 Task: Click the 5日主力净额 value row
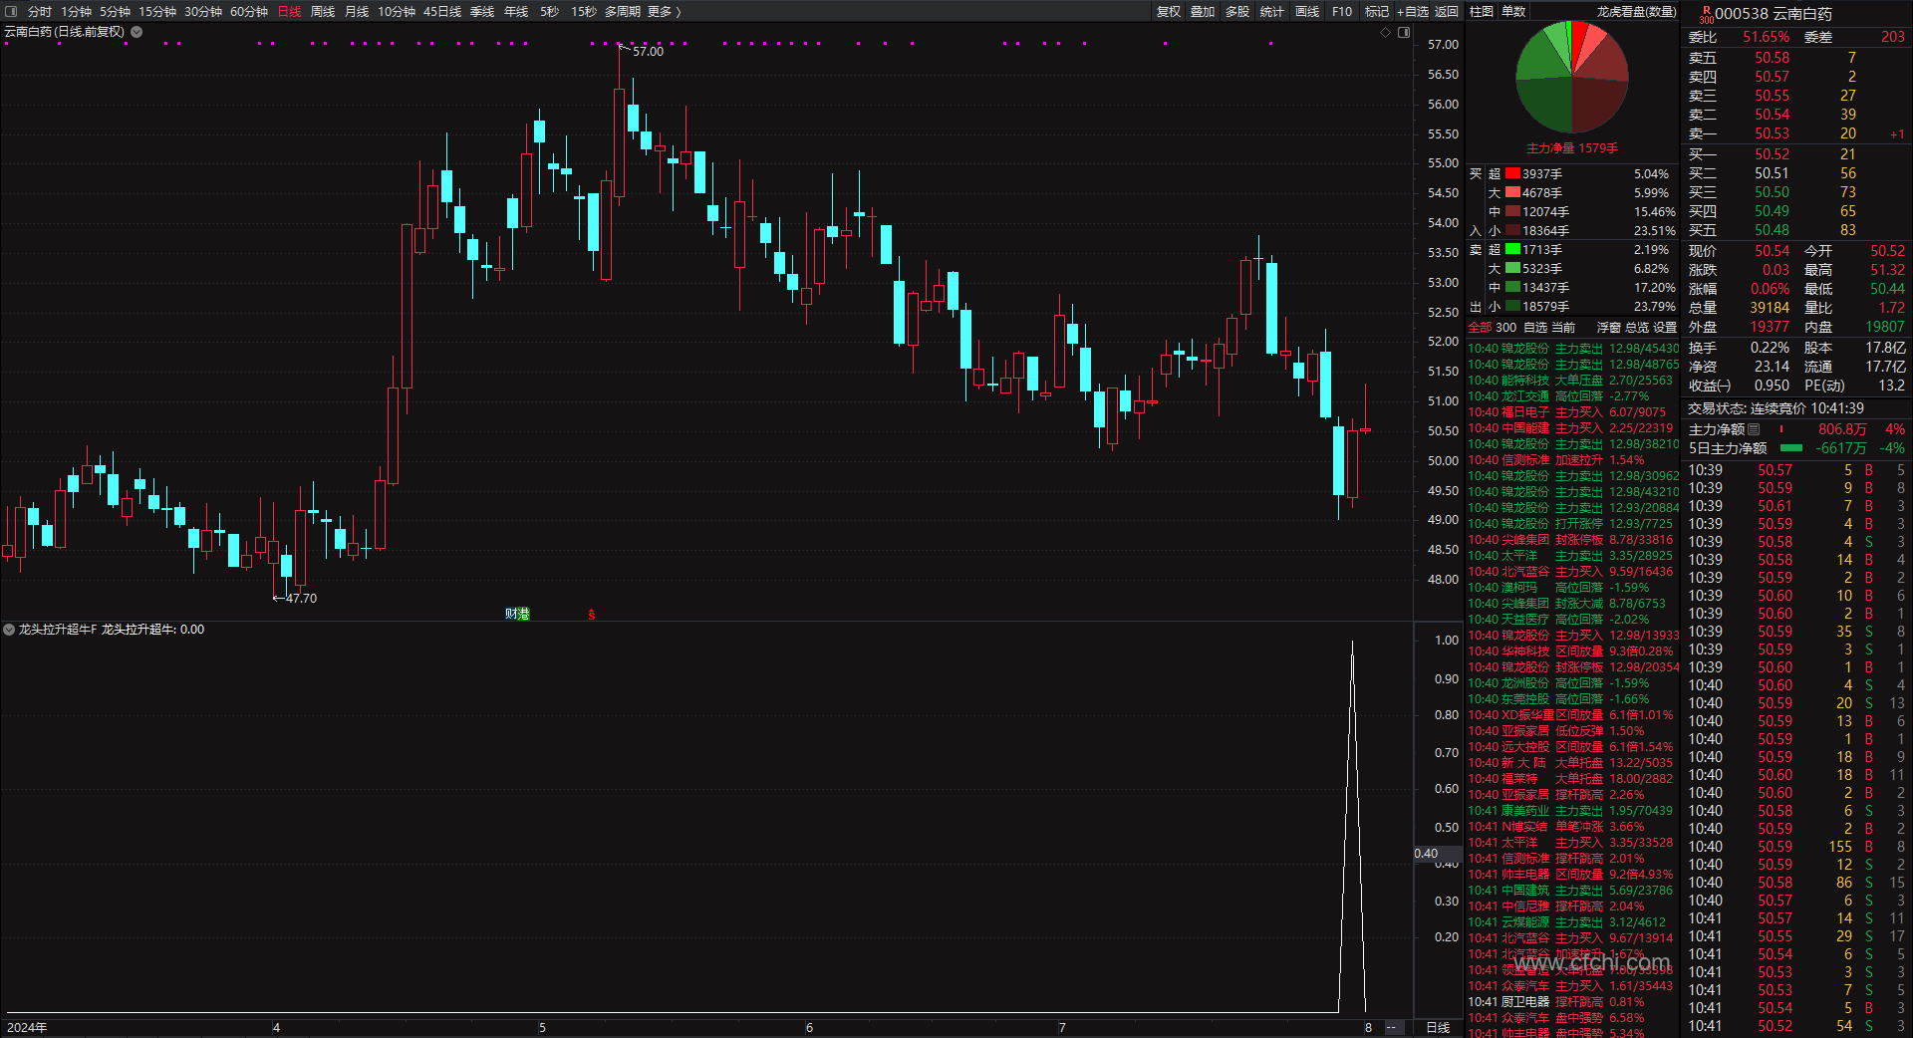point(1795,448)
